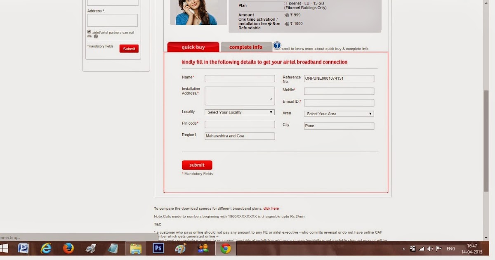This screenshot has height=260, width=495.
Task: Click the Mobile input field
Action: (339, 91)
